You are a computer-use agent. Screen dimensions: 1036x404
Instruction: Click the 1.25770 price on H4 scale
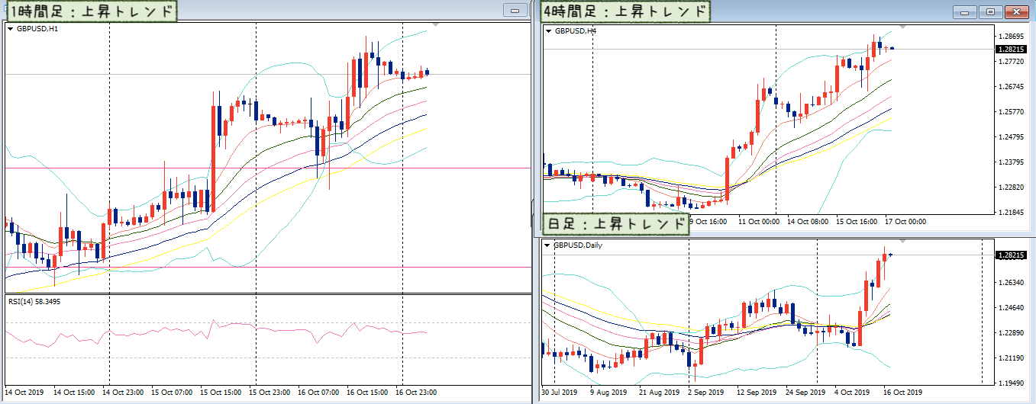(x=1010, y=111)
